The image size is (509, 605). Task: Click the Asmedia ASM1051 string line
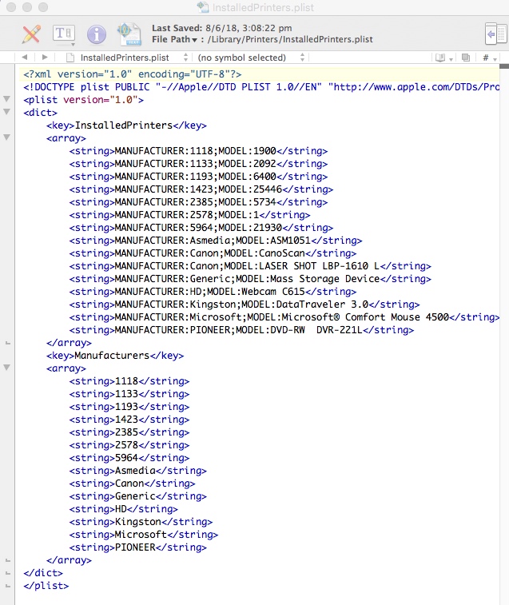(x=216, y=241)
